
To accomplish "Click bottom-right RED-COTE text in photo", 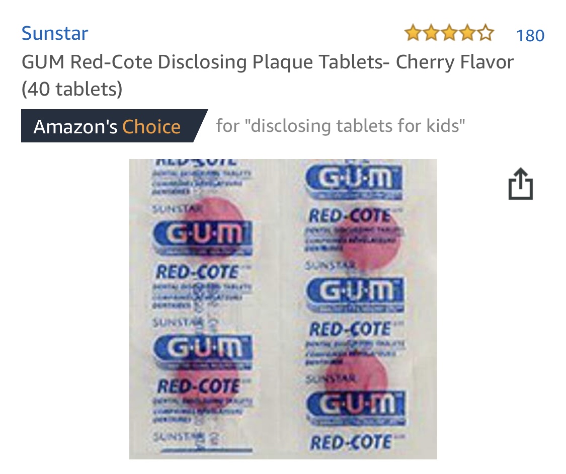I will [351, 442].
